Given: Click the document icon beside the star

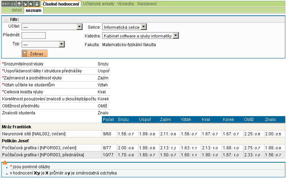Looking at the screenshot, I should click(x=37, y=4).
